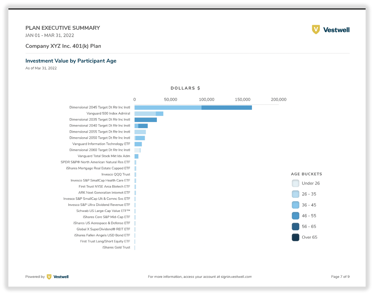Click 'Investment Value by Participant Age' heading

pos(71,61)
